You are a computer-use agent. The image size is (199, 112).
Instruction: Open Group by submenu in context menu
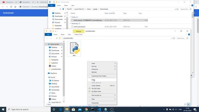pos(102,69)
